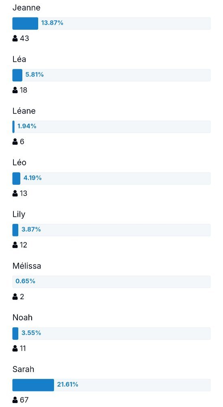Click the 0.65% percentage for Mélissa

click(x=25, y=281)
